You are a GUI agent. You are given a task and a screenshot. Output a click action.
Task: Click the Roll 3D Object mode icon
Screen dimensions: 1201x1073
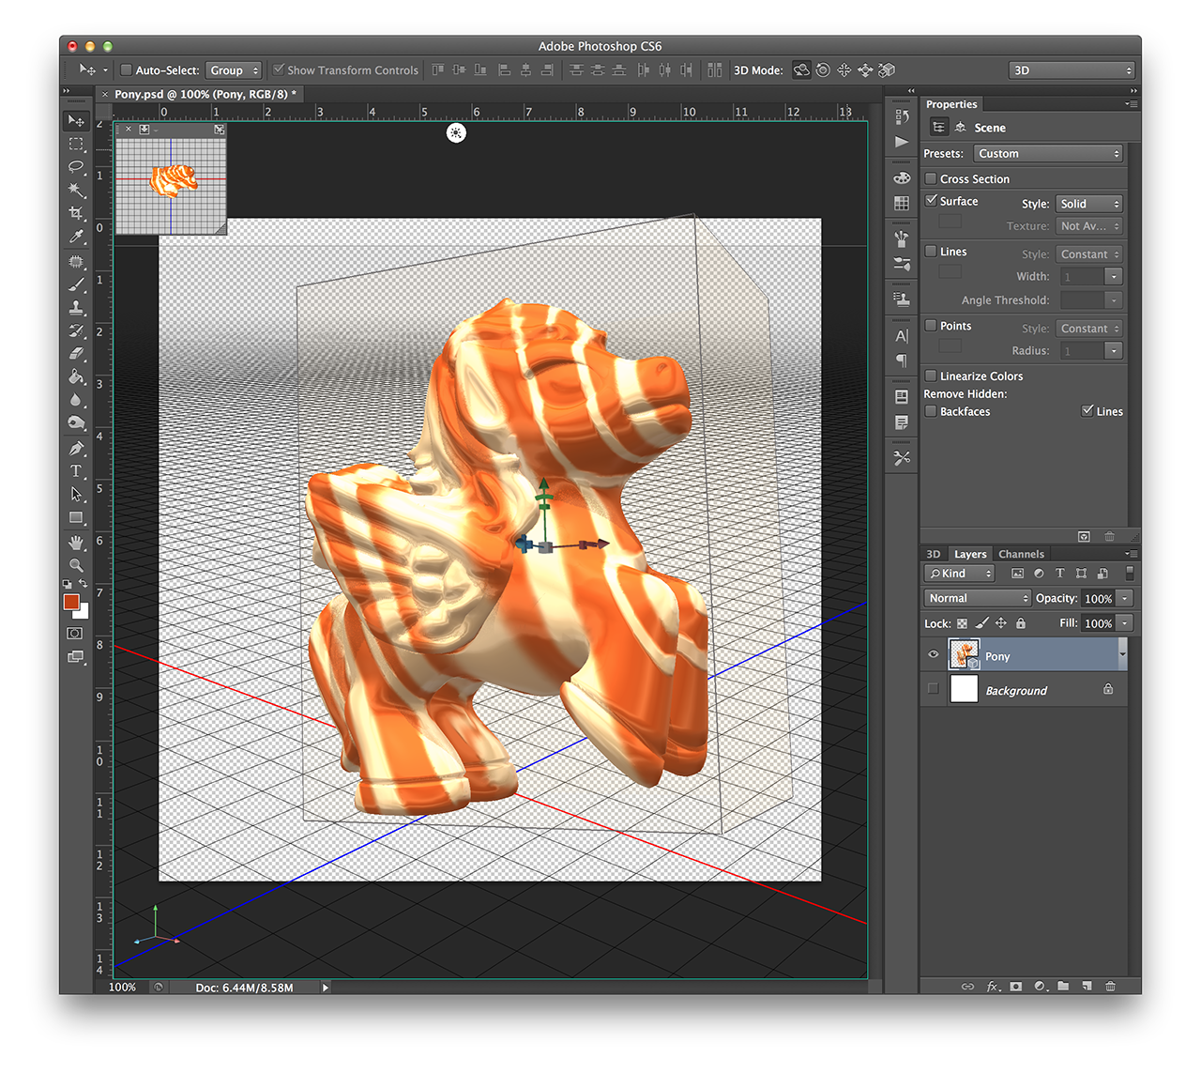[x=823, y=70]
